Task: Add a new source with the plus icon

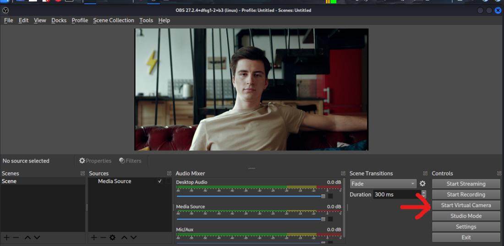Action: 94,237
